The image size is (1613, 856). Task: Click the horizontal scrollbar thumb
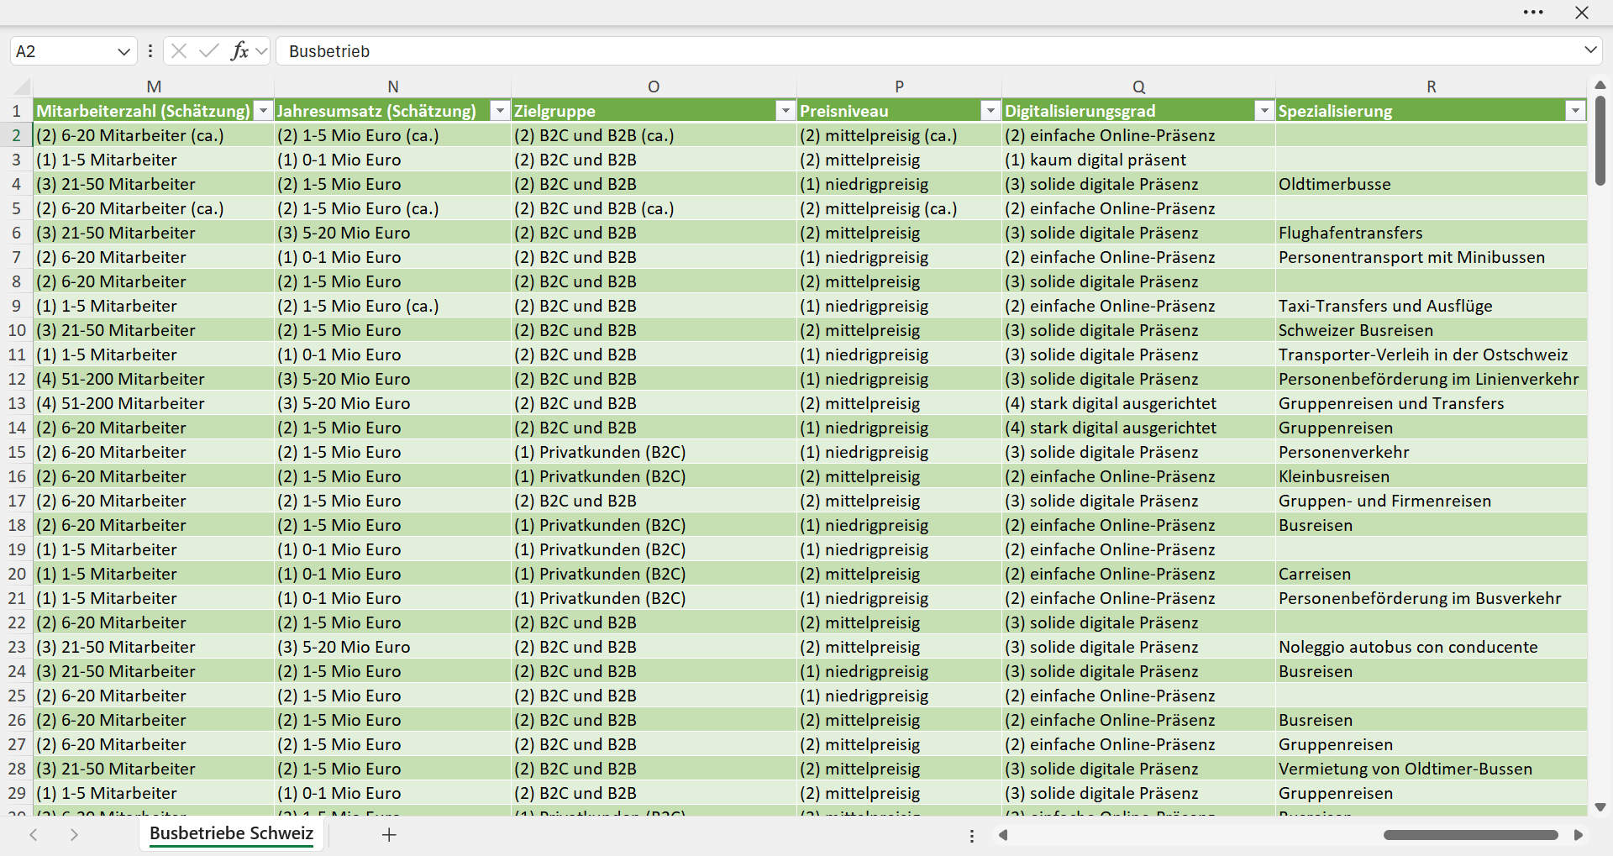(1471, 835)
